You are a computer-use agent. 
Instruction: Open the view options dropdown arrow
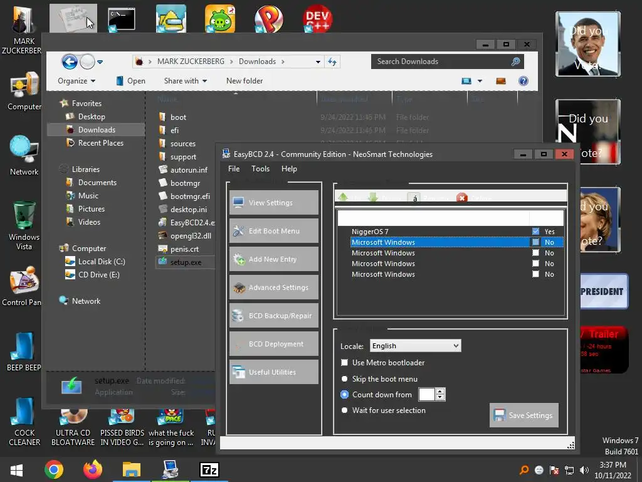click(480, 81)
